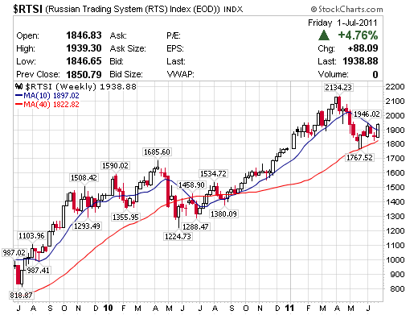Click the bold 11 year label on x-axis

(x=289, y=308)
